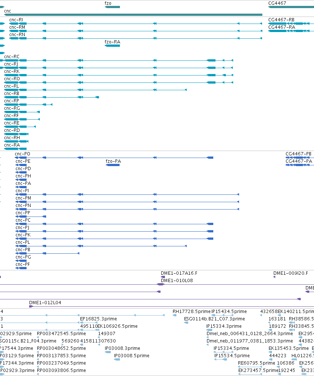Select the fzo gene label

(x=108, y=3)
